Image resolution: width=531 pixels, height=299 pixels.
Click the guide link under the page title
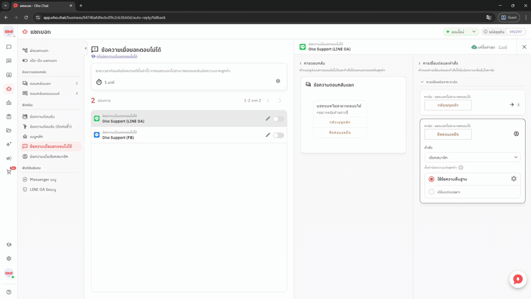coord(117,57)
